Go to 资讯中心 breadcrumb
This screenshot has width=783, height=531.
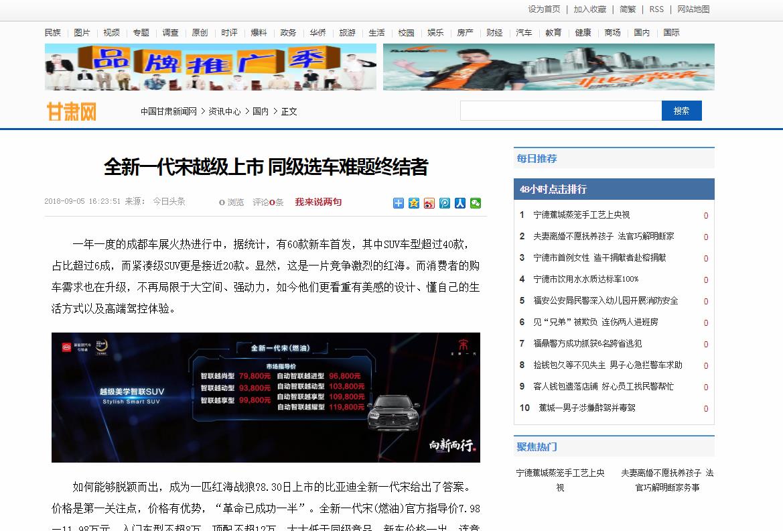tap(224, 111)
